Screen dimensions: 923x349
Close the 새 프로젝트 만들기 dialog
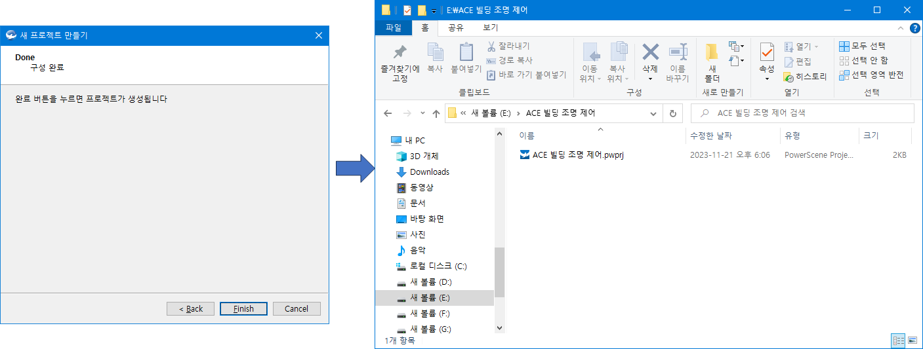(x=319, y=35)
